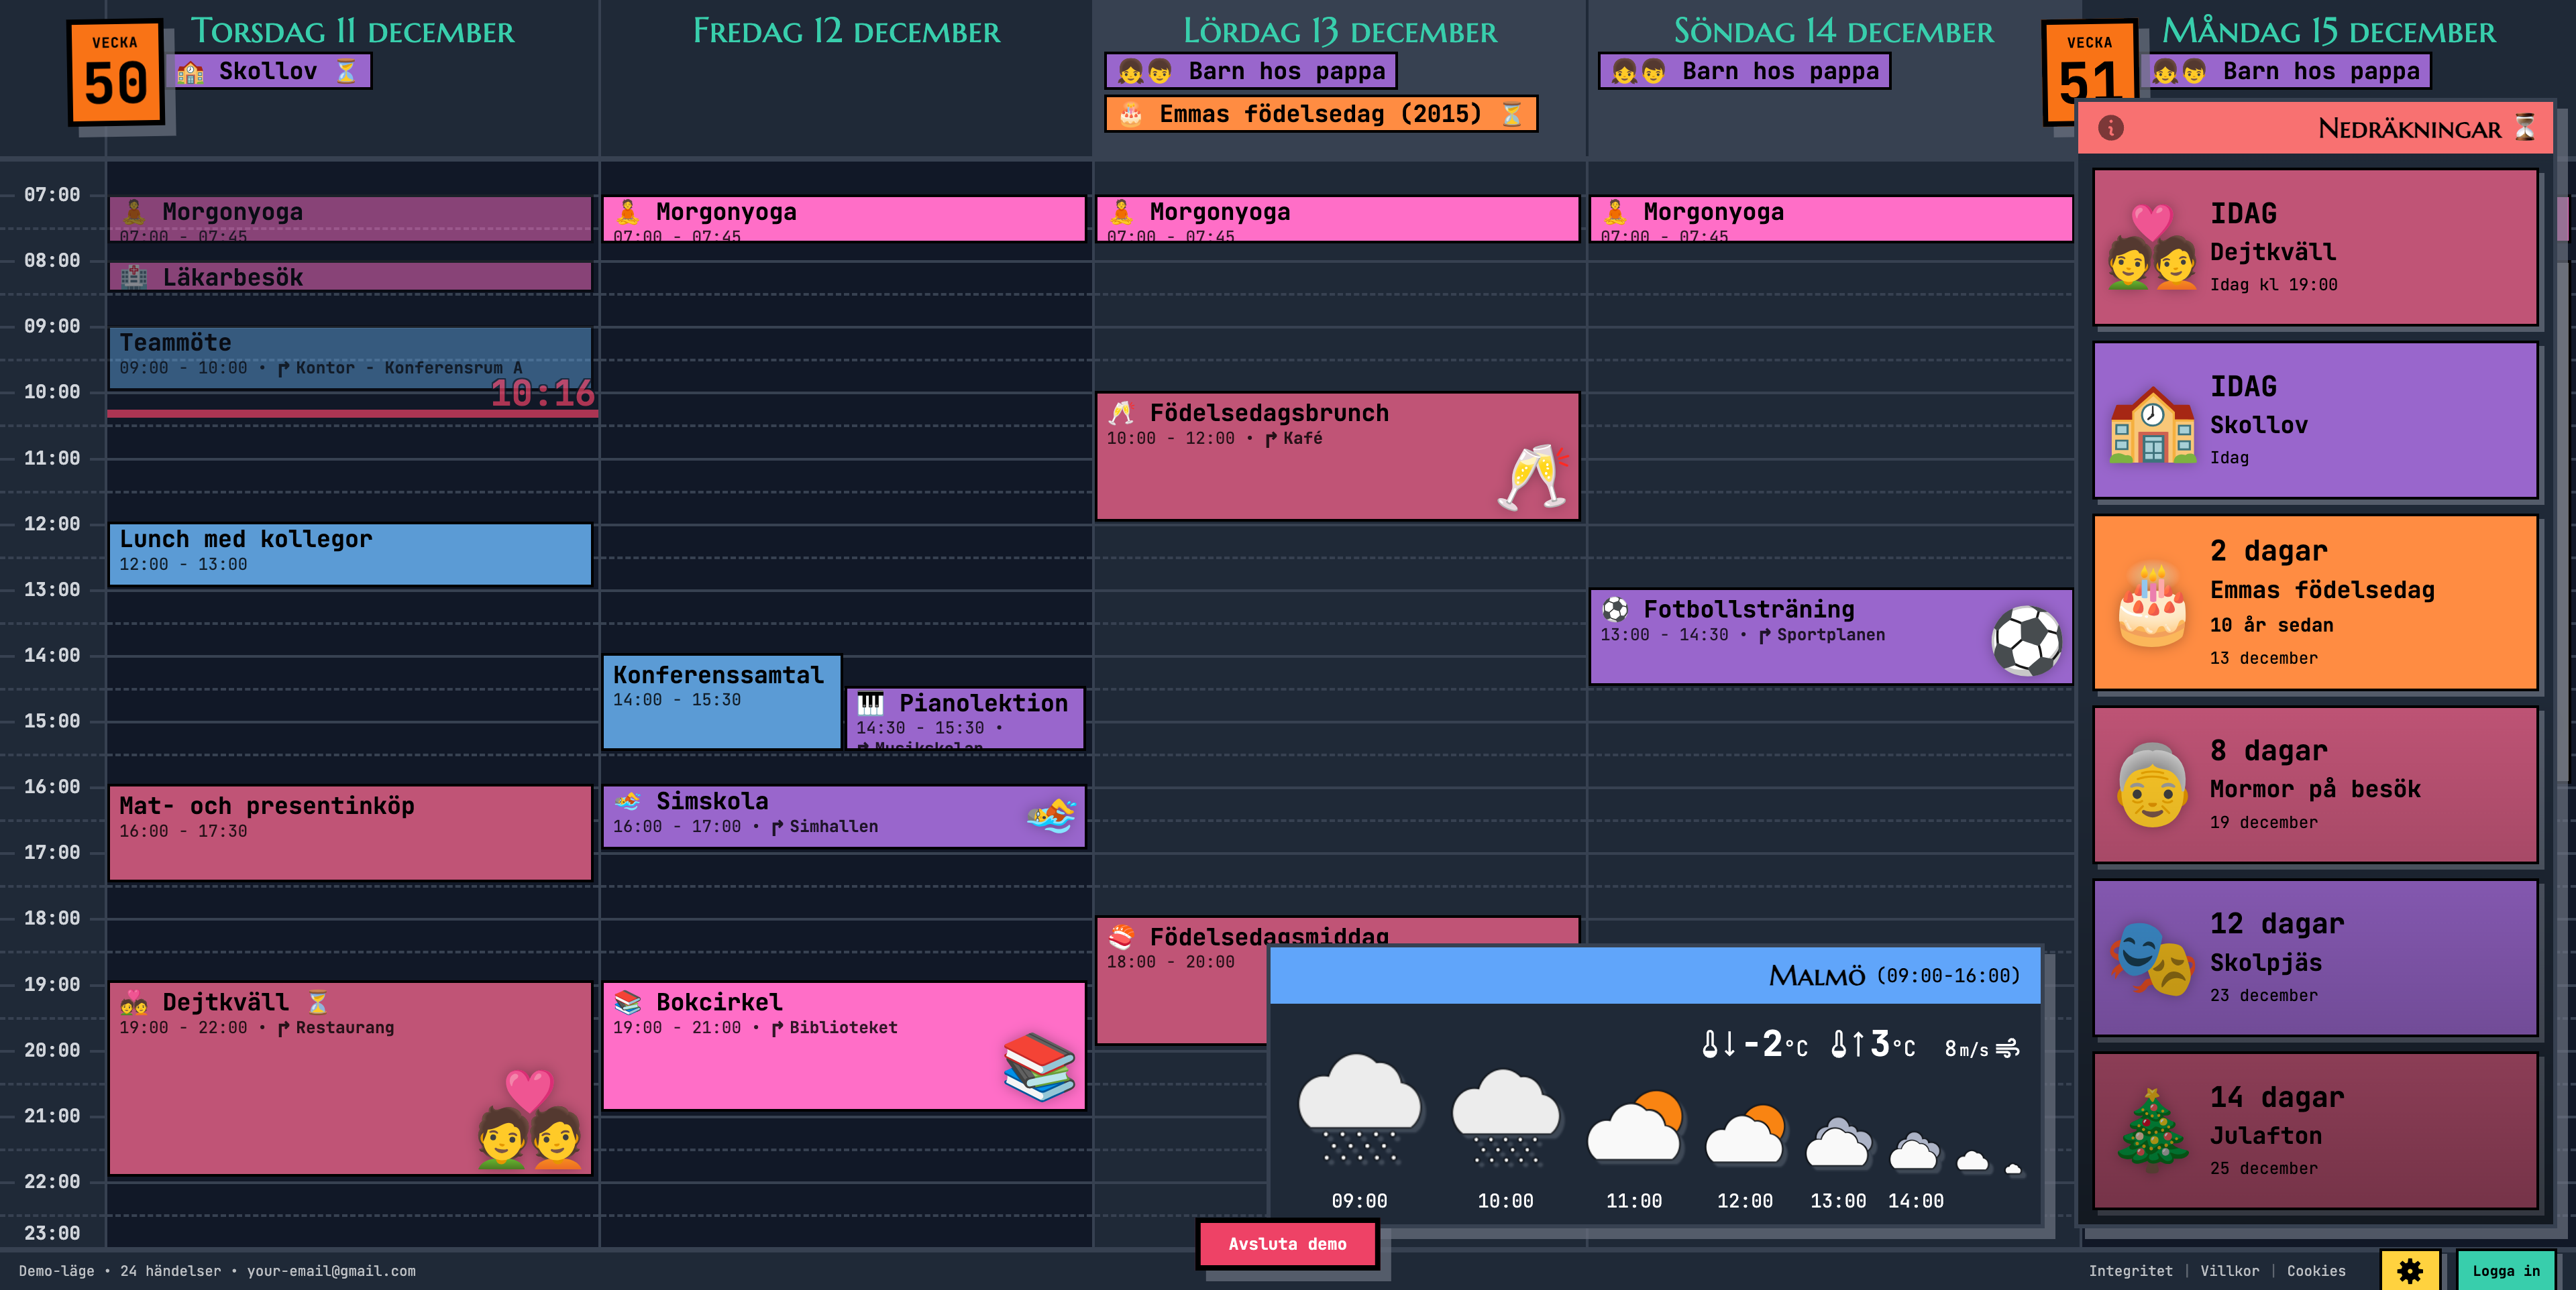Click the soccer ball icon on Fotbollsträning
2576x1290 pixels.
pyautogui.click(x=2026, y=640)
